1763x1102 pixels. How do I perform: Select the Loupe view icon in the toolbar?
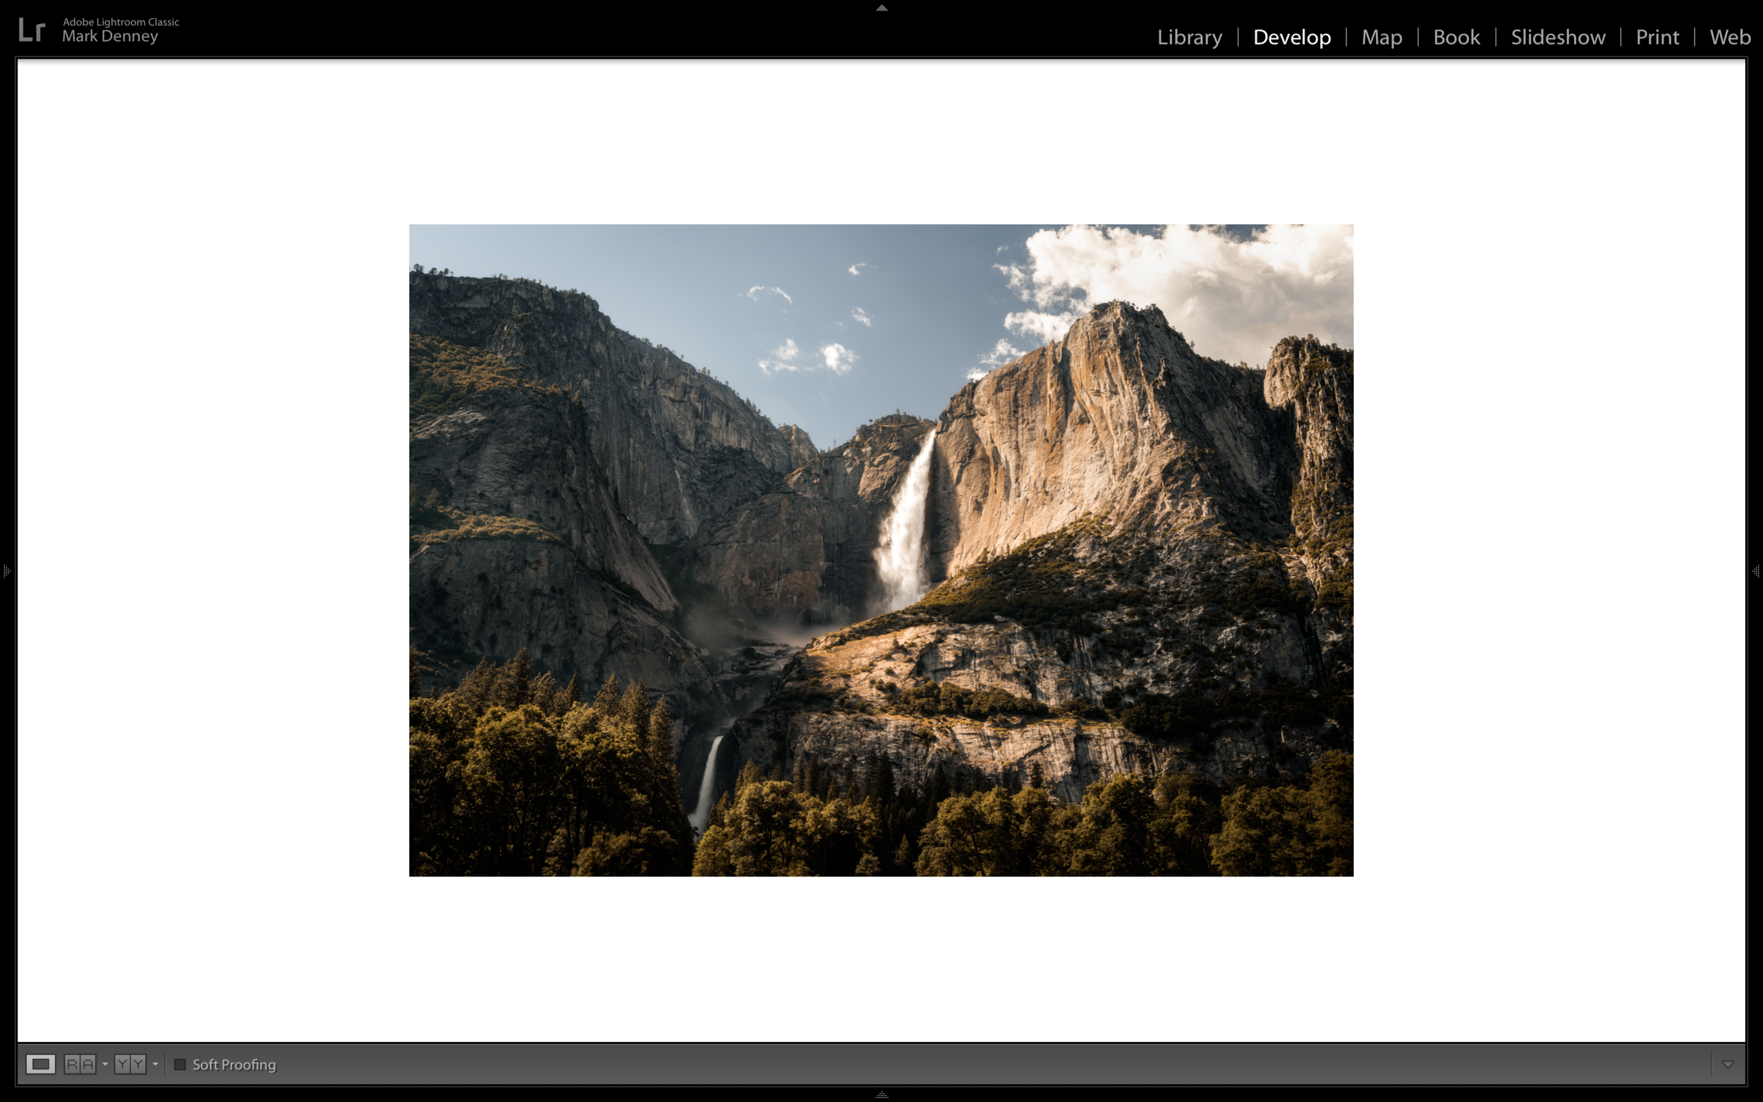[42, 1064]
